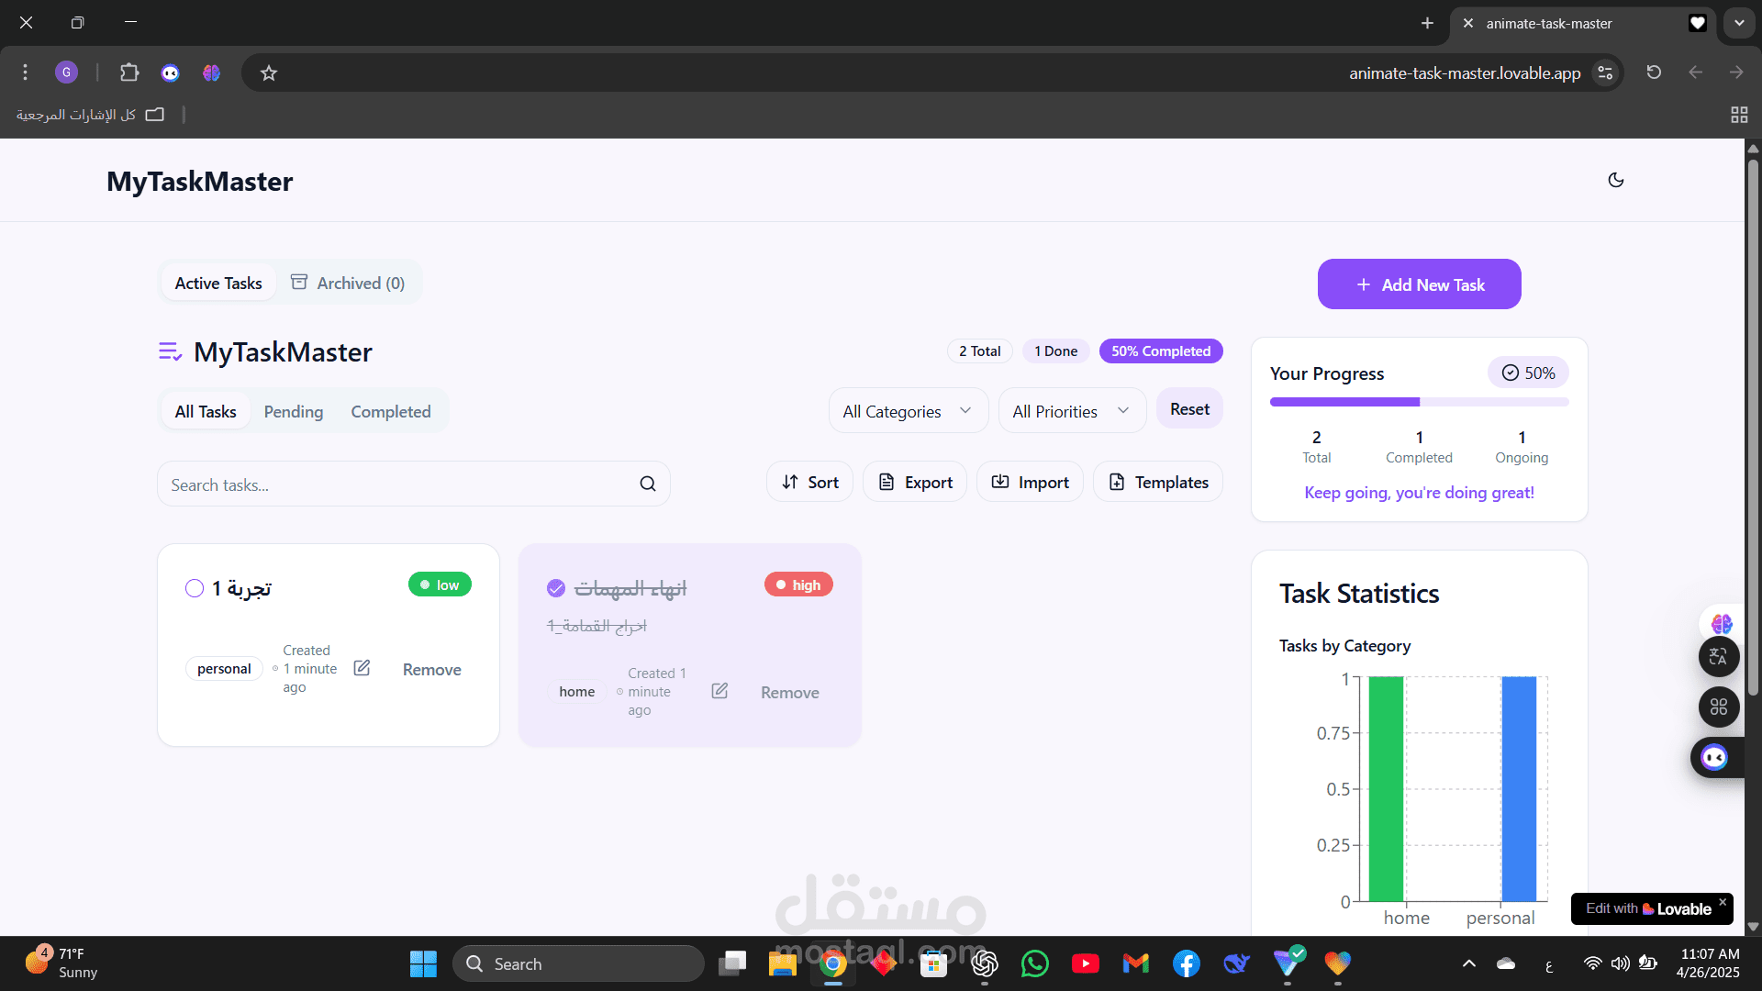
Task: Click the high priority badge
Action: (798, 585)
